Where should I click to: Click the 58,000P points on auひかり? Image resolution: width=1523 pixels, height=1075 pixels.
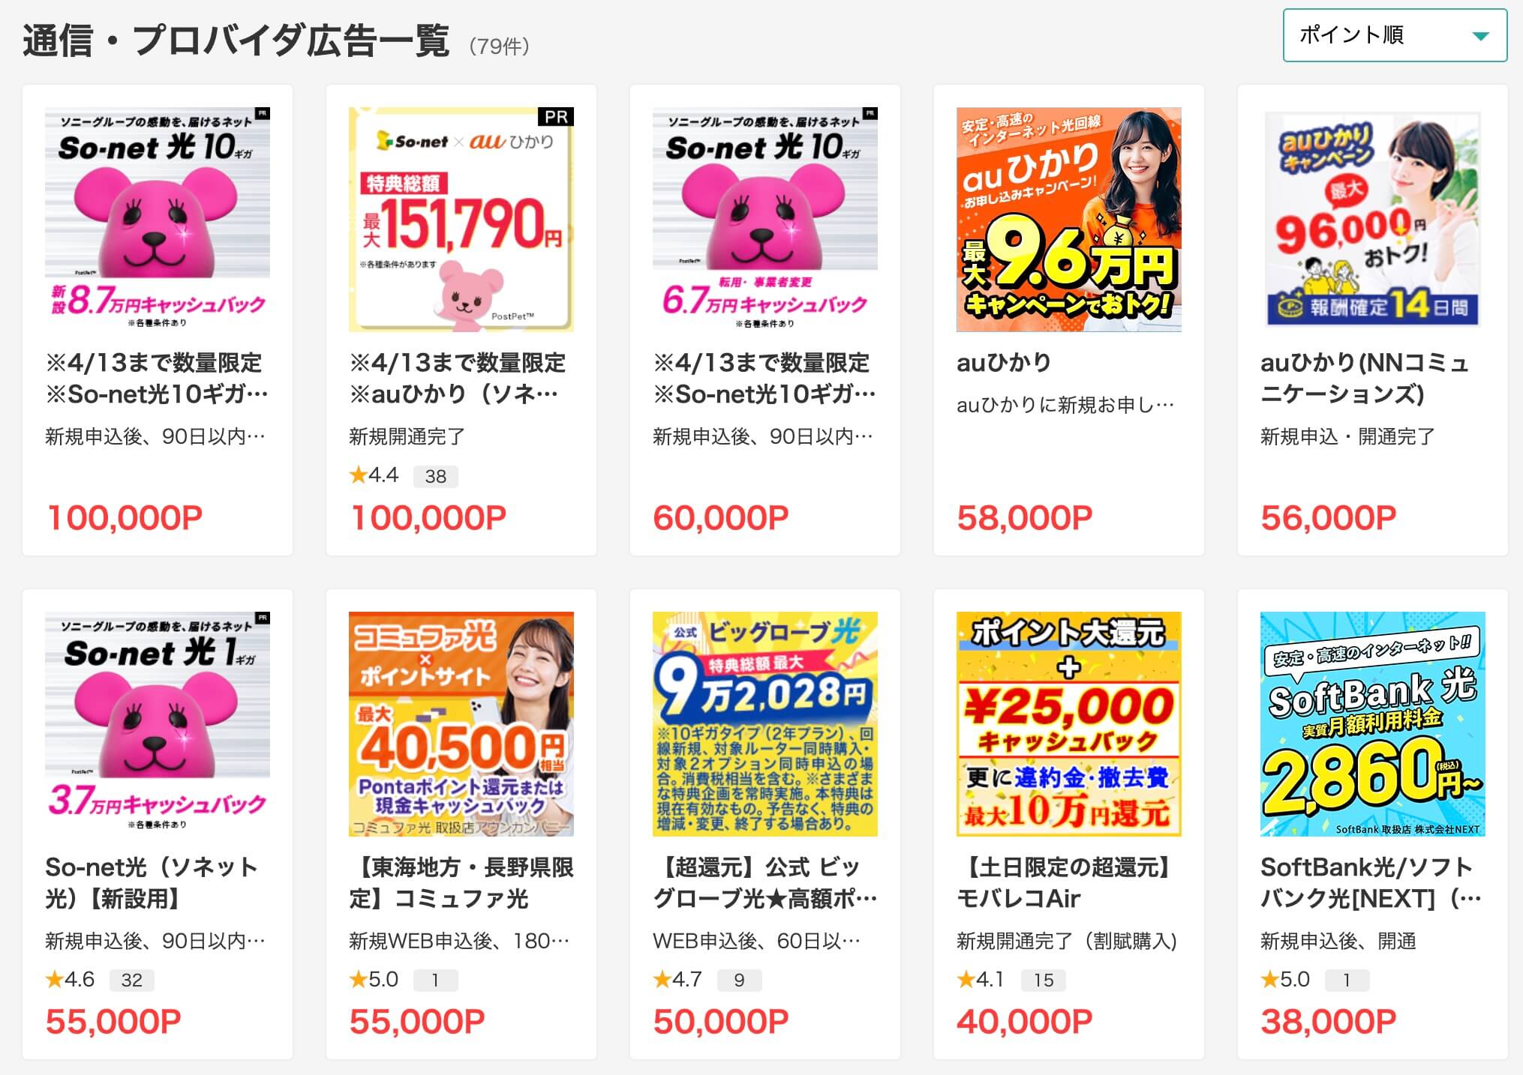click(x=1025, y=518)
